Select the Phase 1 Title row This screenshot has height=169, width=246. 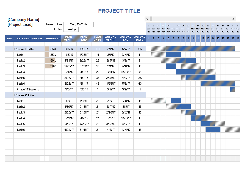(x=24, y=49)
